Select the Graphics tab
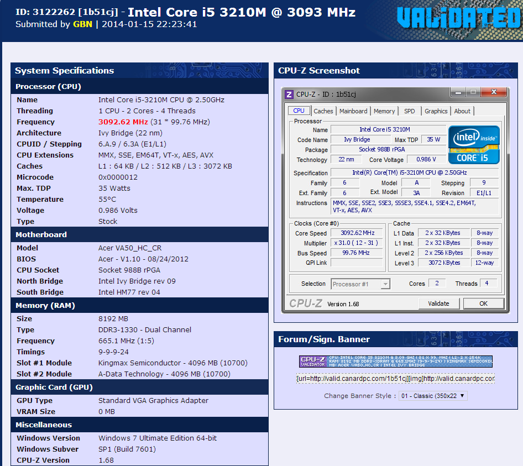Viewport: 523px width, 466px height. click(436, 111)
